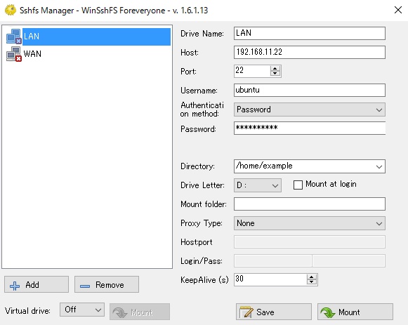Screen dimensions: 408x325
Task: Select the LAN drive network icon
Action: 13,37
